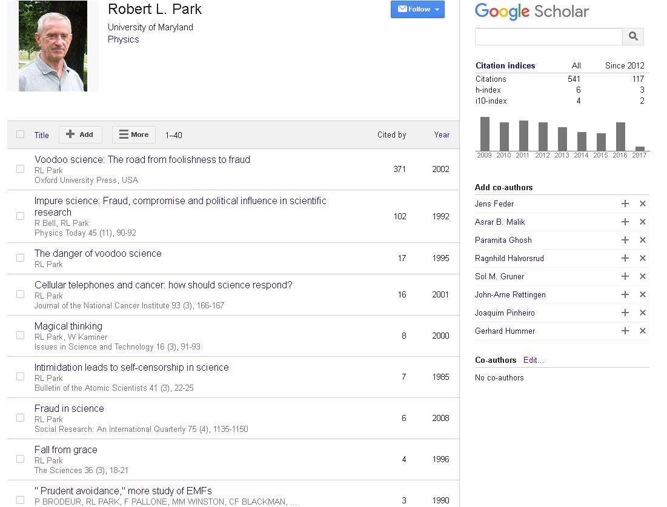
Task: Dismiss Asrar B. Malik suggestion
Action: (x=643, y=222)
